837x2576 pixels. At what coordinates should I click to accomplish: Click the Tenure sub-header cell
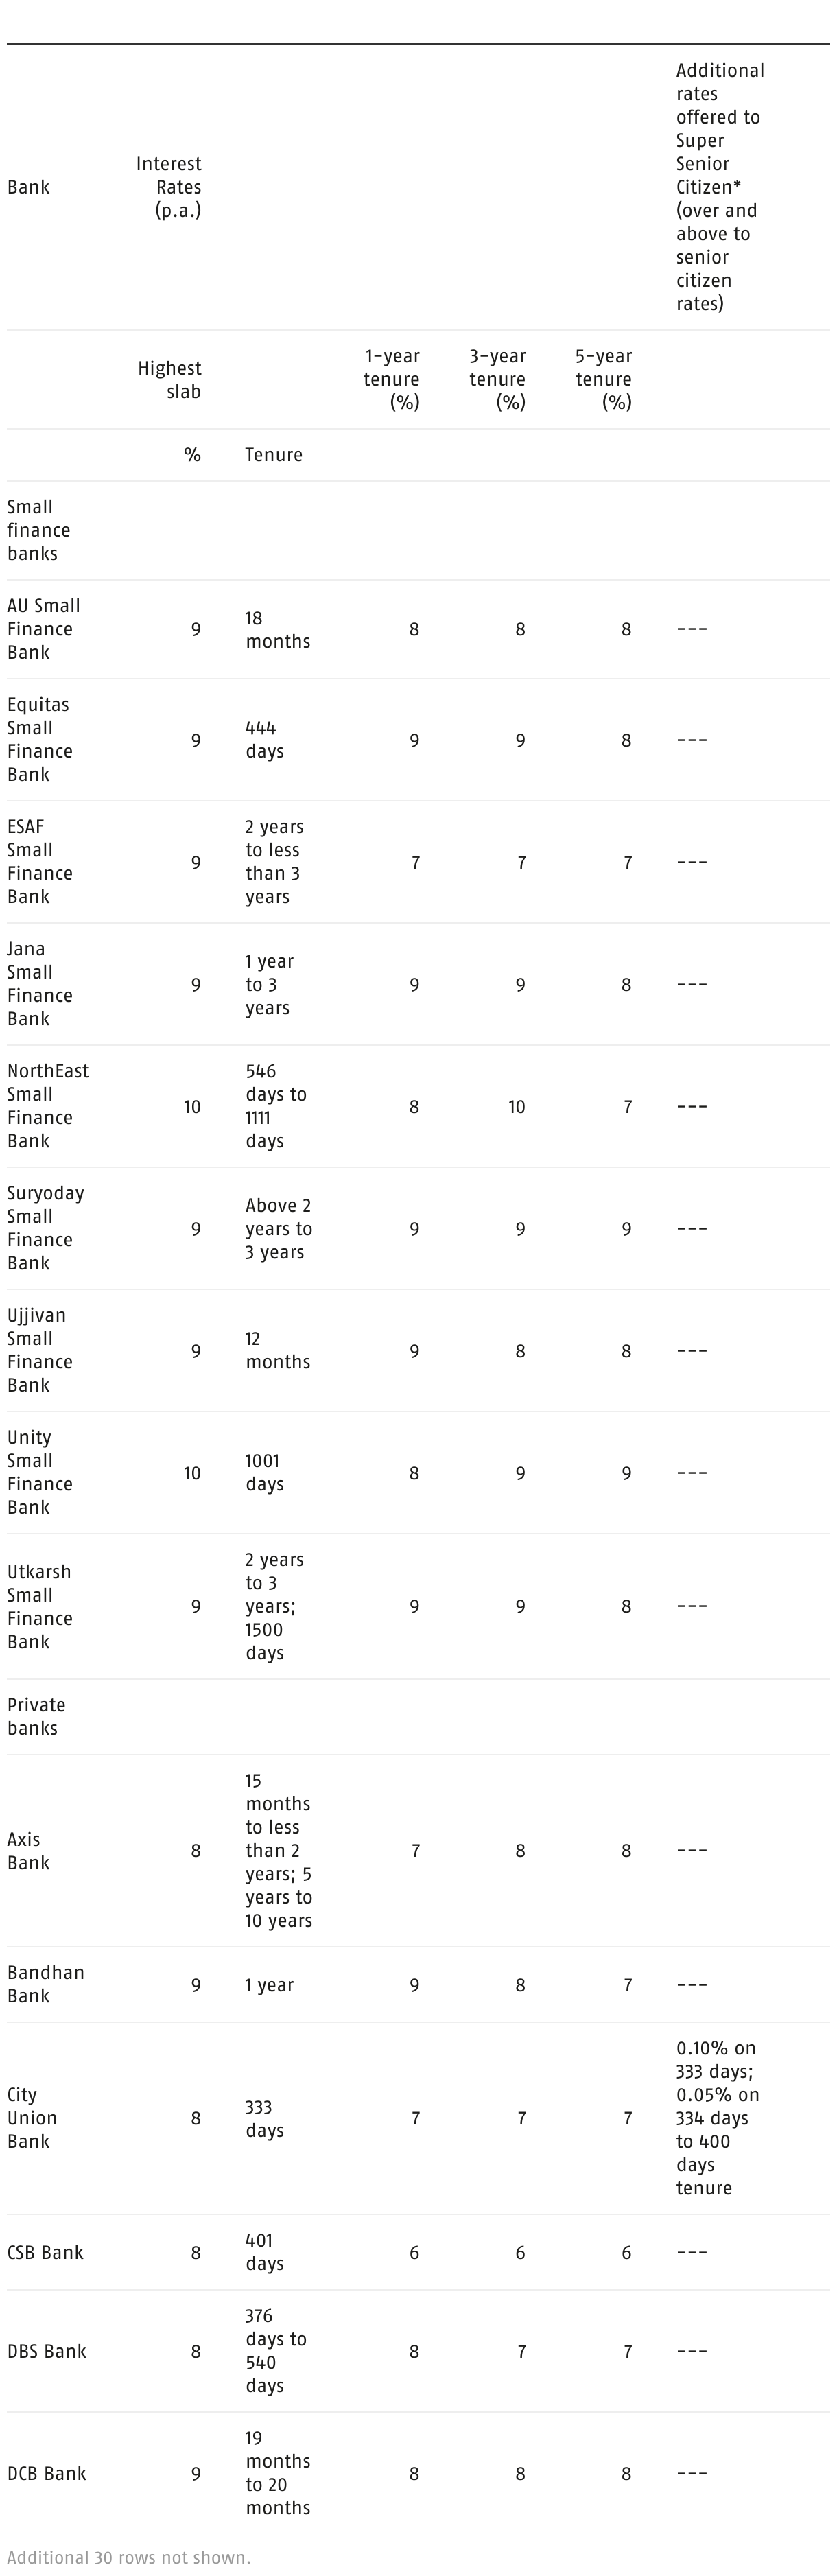[x=274, y=455]
